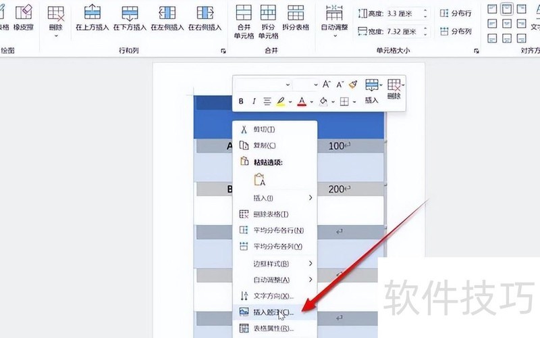Set alignment to bottom right
540x338 pixels.
pos(521,38)
